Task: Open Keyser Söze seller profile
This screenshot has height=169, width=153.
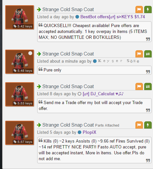Action: coord(118,61)
